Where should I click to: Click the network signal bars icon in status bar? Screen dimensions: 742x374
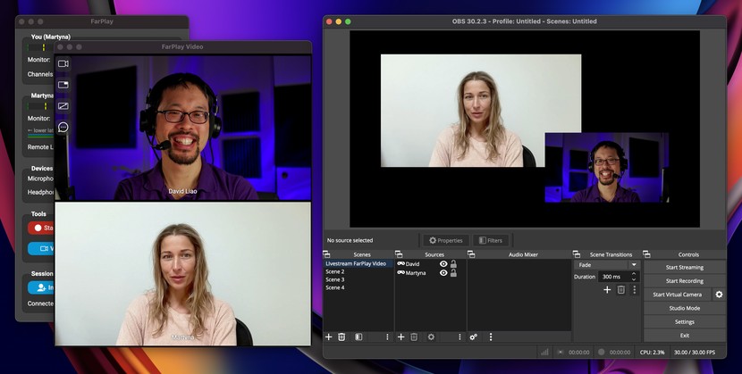click(x=544, y=352)
